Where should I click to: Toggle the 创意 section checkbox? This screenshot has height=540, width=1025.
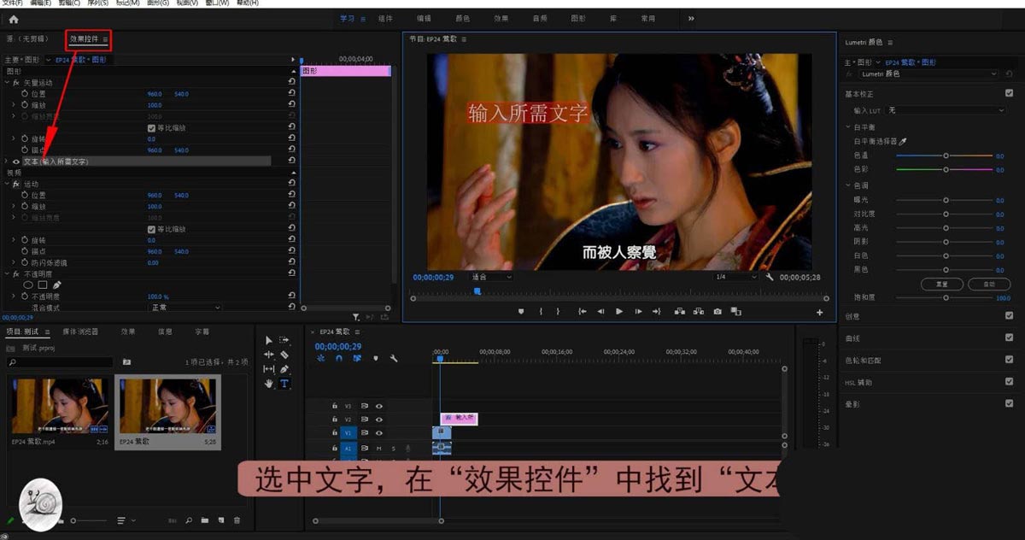[1009, 315]
